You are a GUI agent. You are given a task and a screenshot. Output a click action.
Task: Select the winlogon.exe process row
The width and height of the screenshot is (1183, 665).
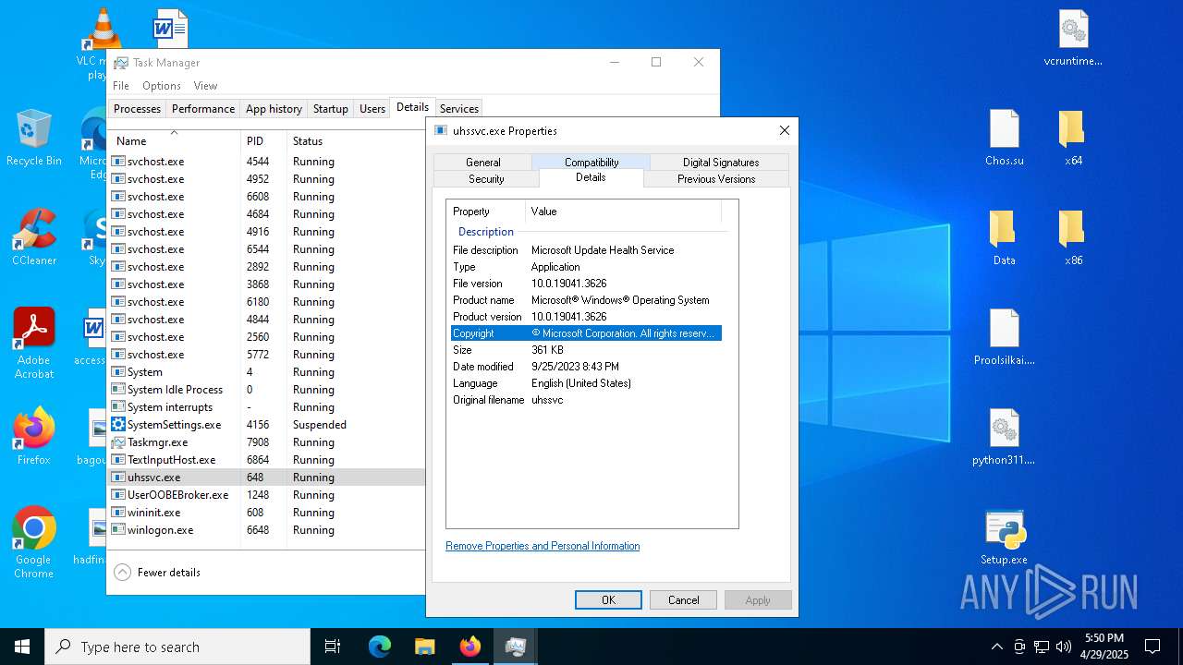(x=267, y=530)
